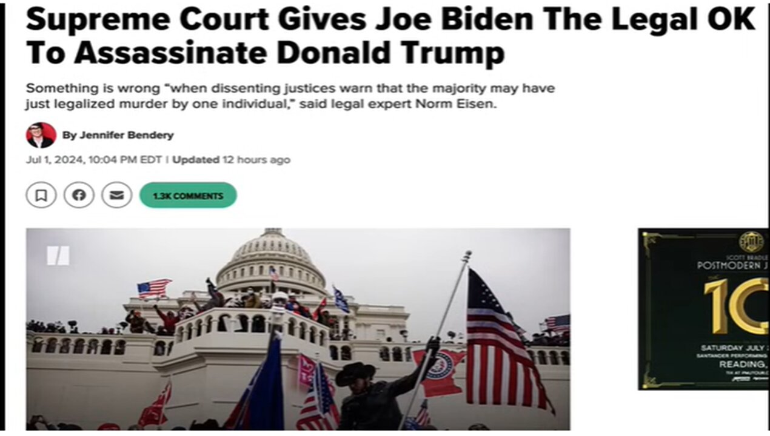This screenshot has height=436, width=770.
Task: Click the article subheading quote text
Action: coord(290,96)
